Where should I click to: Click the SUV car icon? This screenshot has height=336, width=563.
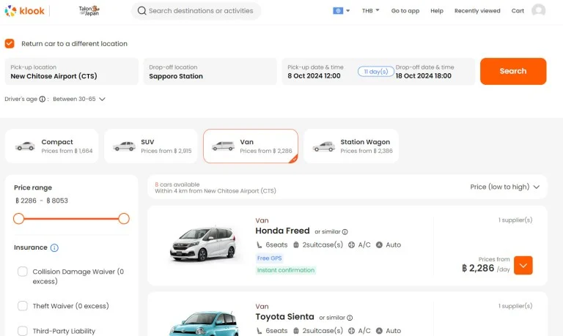coord(124,146)
